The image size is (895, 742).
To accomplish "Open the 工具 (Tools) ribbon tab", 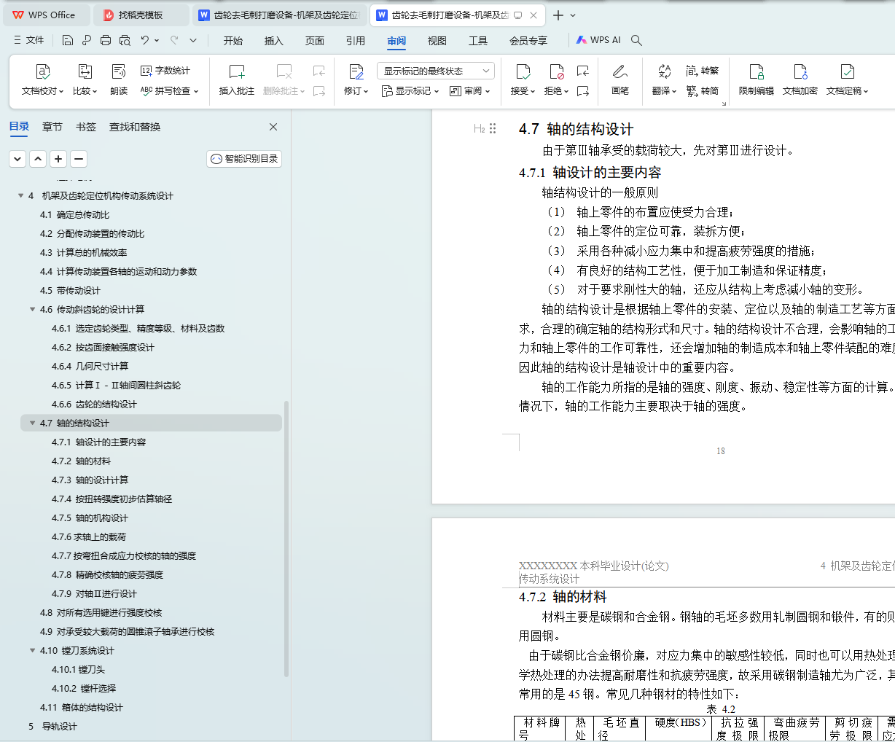I will [x=478, y=41].
